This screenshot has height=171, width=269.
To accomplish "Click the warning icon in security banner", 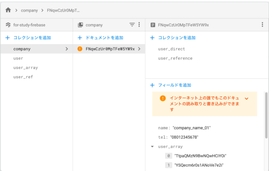I will (x=162, y=98).
